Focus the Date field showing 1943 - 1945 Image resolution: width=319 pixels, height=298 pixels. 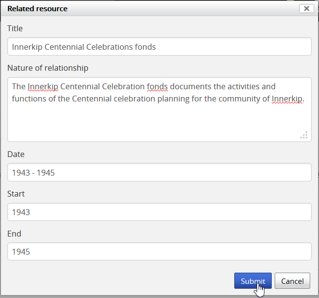pos(159,172)
